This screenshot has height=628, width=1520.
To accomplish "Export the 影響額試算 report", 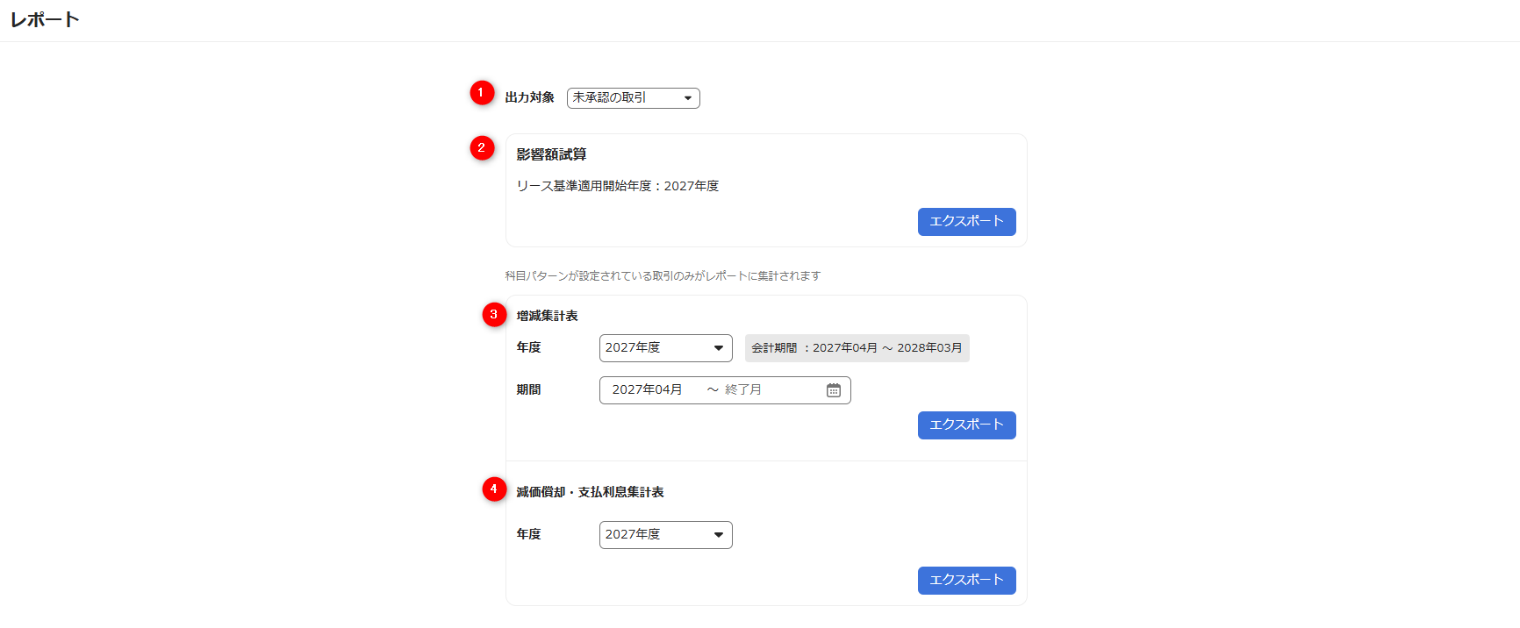I will 966,222.
